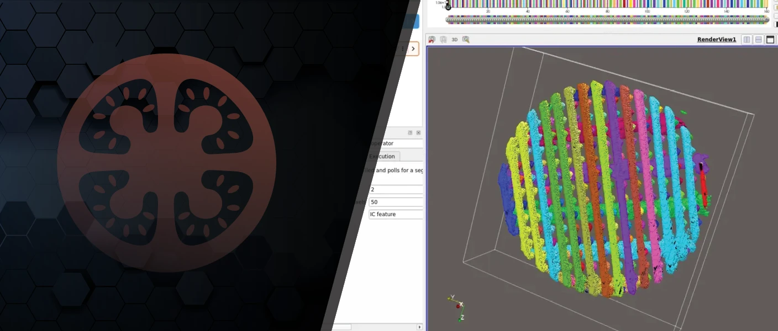Click the operator name field
Image resolution: width=778 pixels, height=331 pixels.
point(396,143)
